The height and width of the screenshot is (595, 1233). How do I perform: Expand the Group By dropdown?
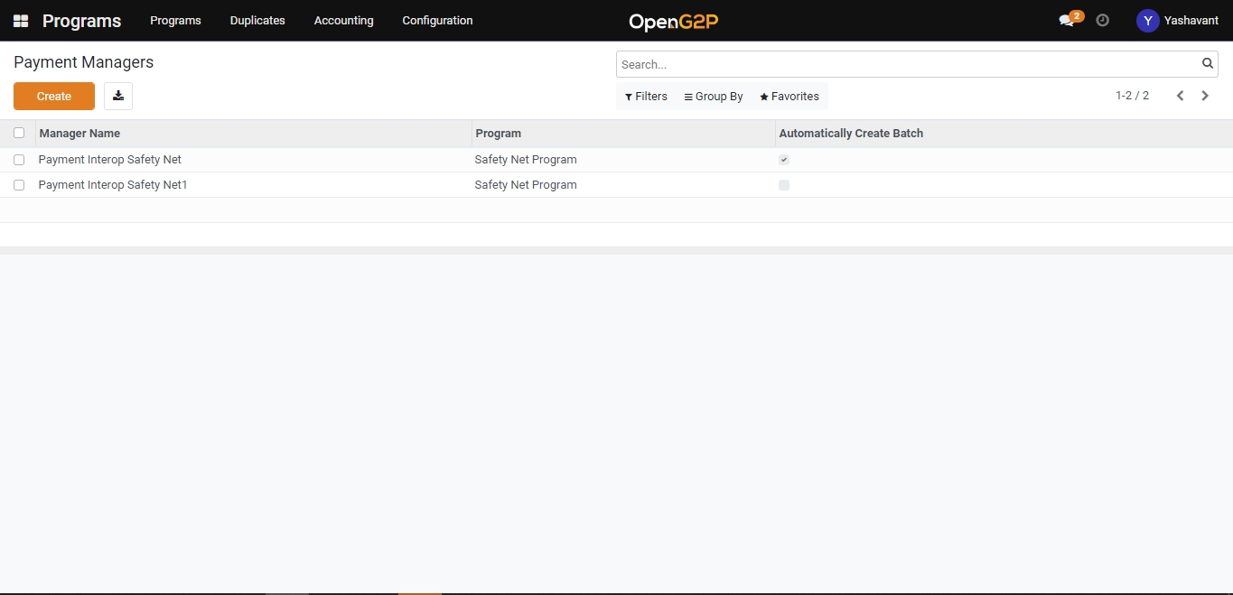click(714, 97)
